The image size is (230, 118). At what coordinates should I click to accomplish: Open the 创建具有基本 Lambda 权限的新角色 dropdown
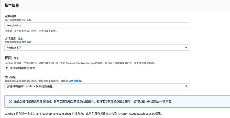[97, 86]
